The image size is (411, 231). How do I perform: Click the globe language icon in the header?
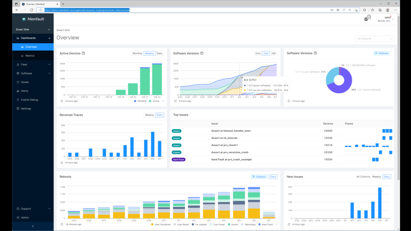pyautogui.click(x=366, y=19)
